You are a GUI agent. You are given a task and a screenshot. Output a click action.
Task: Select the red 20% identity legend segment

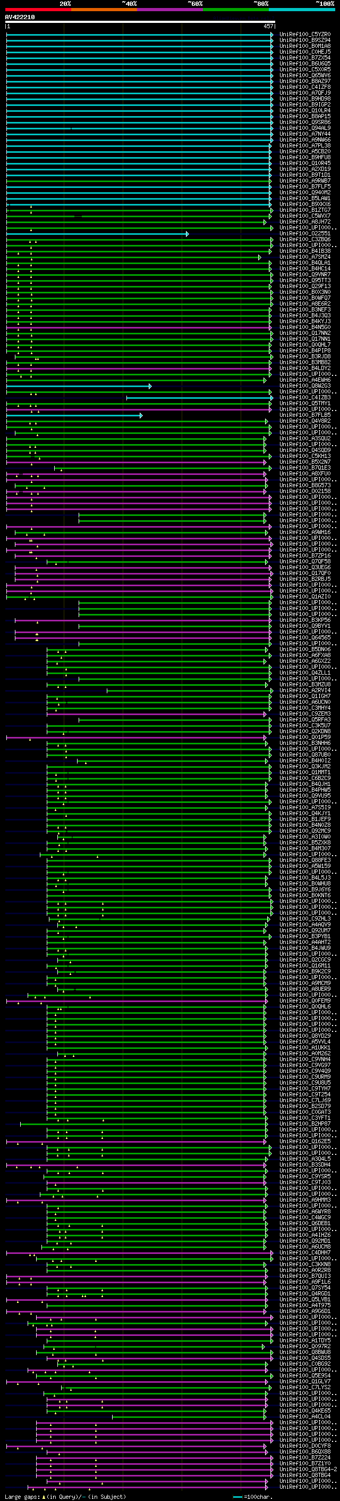(38, 10)
